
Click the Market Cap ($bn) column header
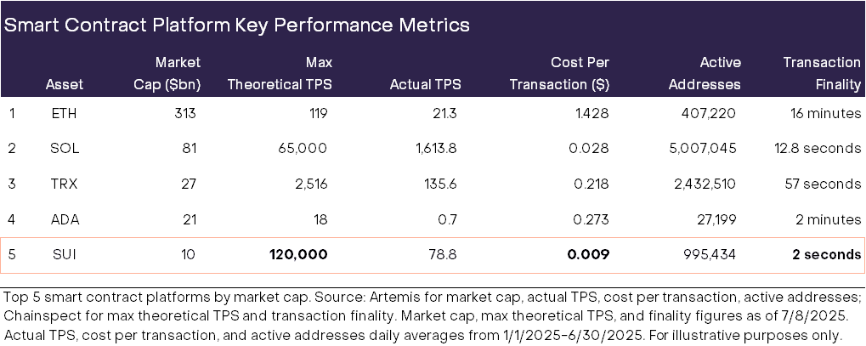point(169,73)
